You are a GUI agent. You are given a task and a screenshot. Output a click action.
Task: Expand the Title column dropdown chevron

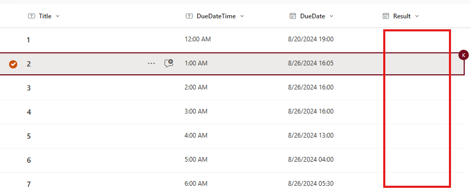58,16
